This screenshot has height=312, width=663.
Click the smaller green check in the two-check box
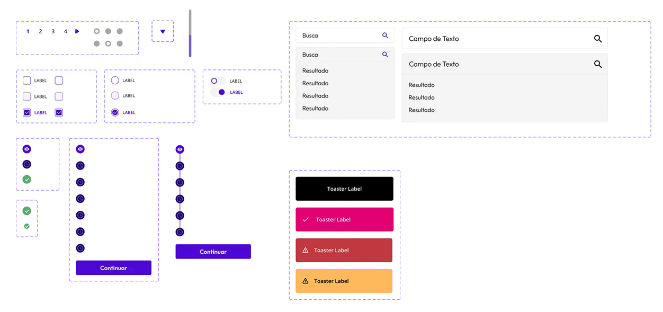(27, 226)
